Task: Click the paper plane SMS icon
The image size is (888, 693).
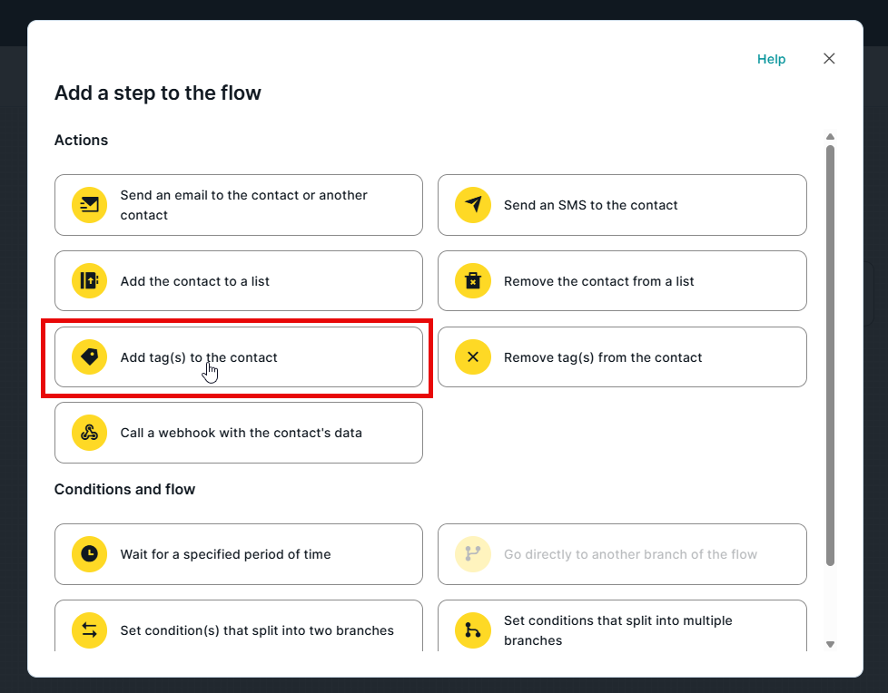Action: pos(472,205)
